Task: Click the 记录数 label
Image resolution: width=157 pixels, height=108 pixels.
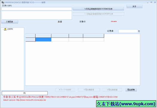Action: 110,31
